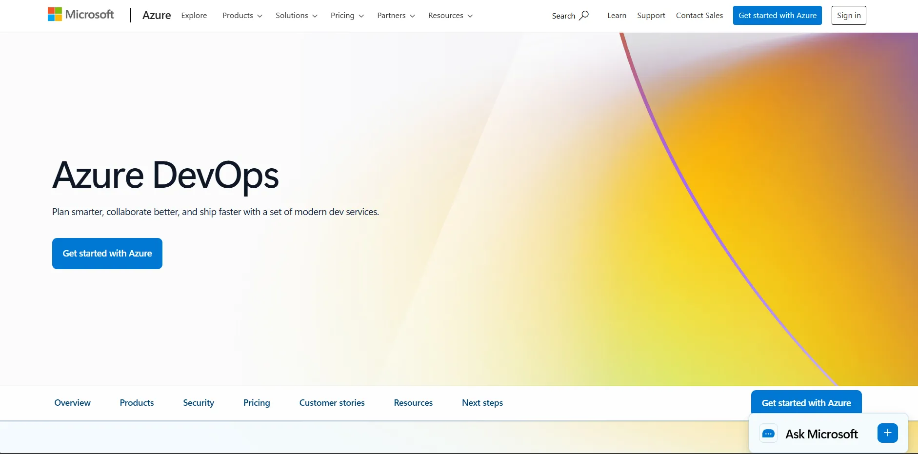Open the Learn link
918x454 pixels.
(x=617, y=16)
